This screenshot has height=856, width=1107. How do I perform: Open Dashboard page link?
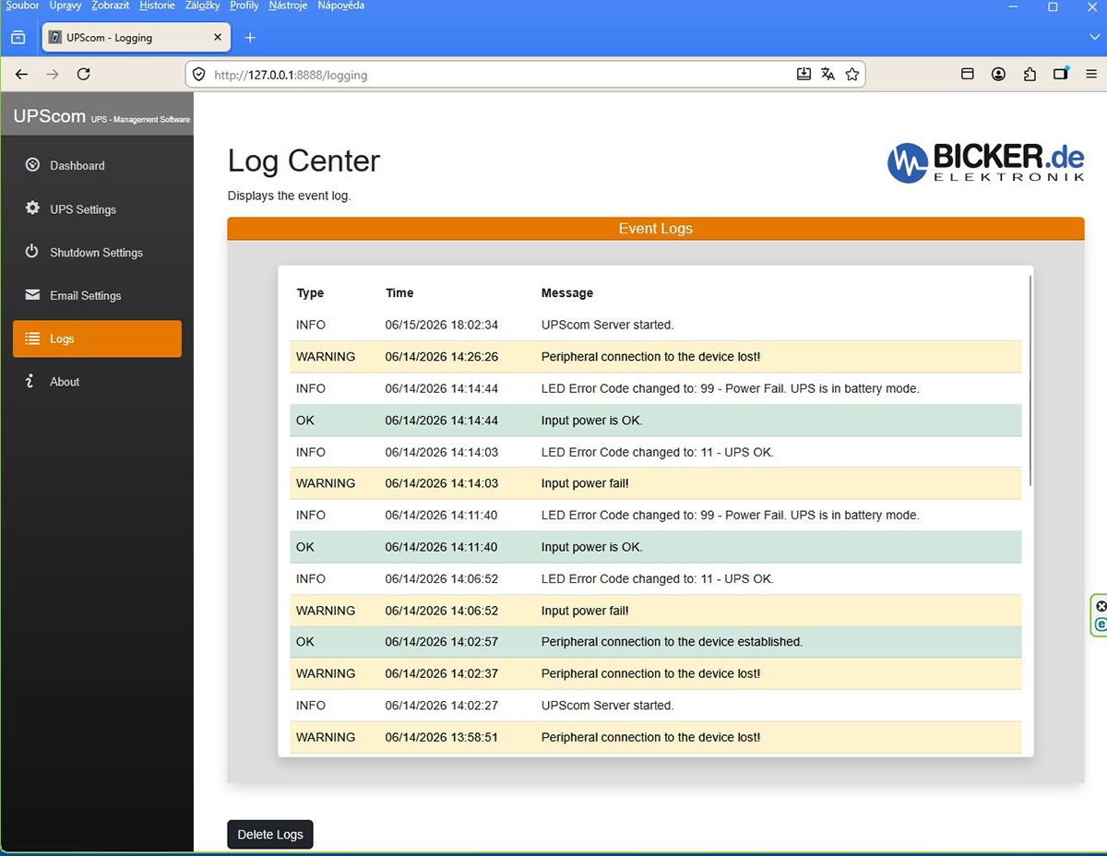coord(77,166)
